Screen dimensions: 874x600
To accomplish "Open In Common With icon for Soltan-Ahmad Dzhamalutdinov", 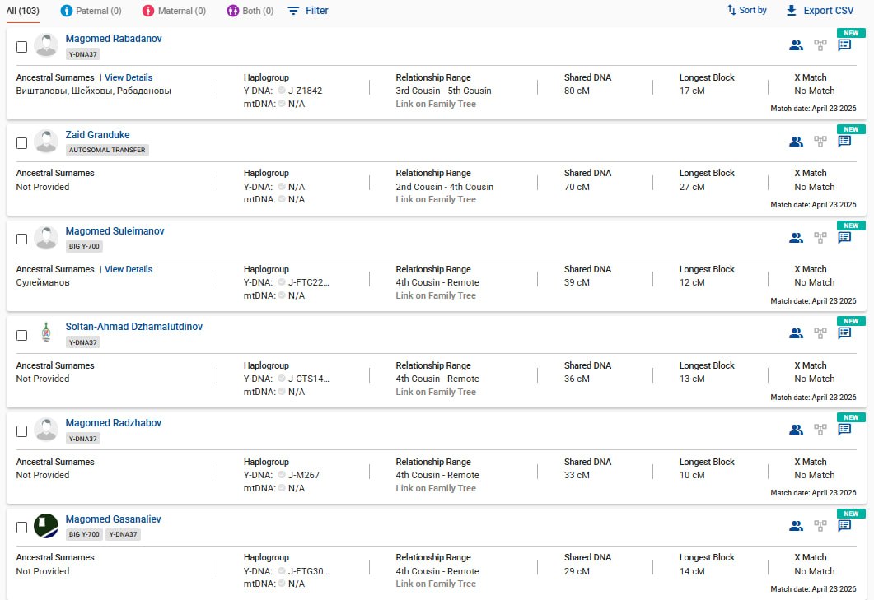I will click(796, 333).
